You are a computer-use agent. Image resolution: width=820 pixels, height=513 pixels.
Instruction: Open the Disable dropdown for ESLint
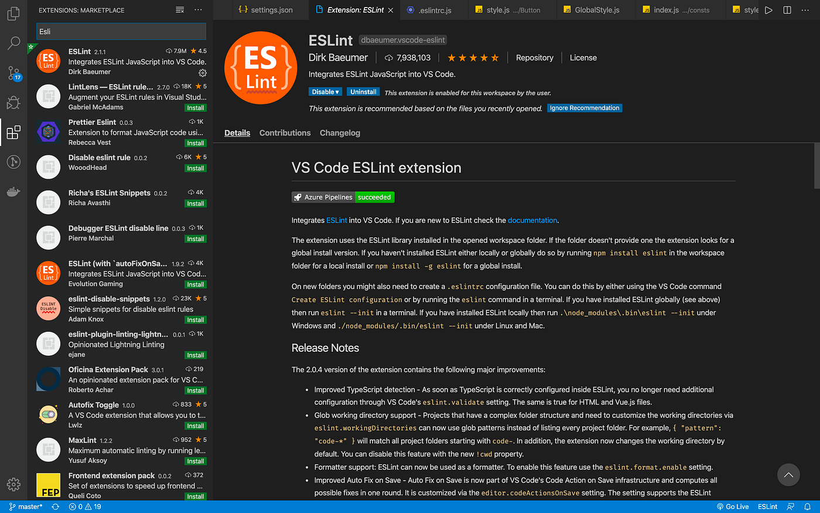(325, 92)
